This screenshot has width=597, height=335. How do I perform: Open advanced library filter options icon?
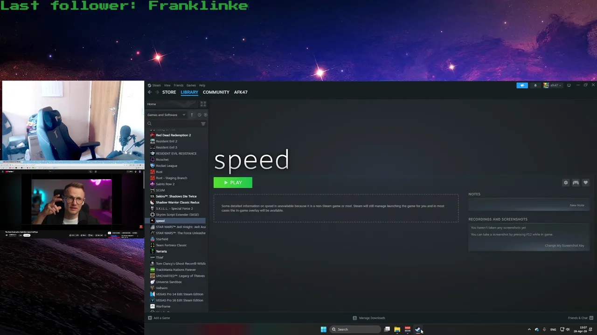tap(203, 124)
